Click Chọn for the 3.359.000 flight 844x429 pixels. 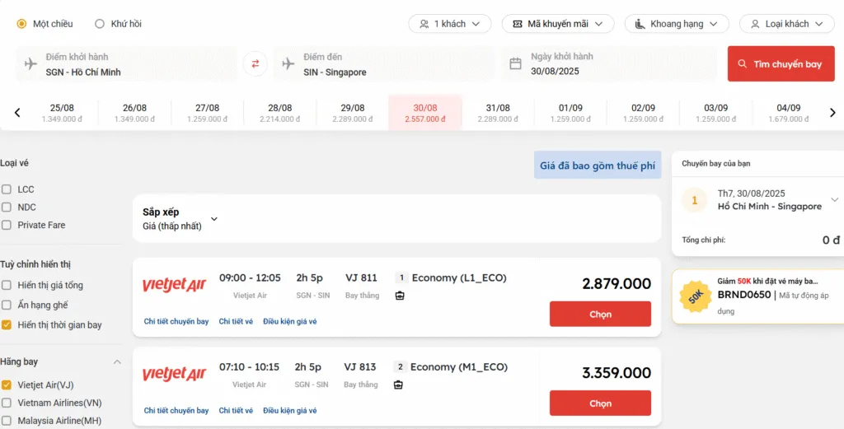tap(600, 403)
